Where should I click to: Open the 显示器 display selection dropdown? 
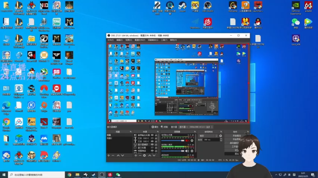point(196,127)
